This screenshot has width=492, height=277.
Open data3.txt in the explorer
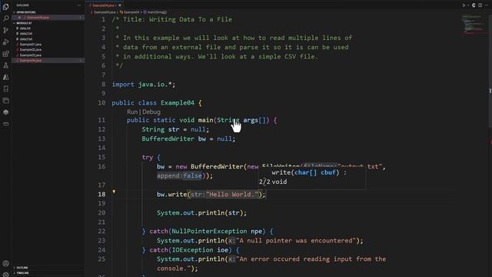click(x=25, y=39)
